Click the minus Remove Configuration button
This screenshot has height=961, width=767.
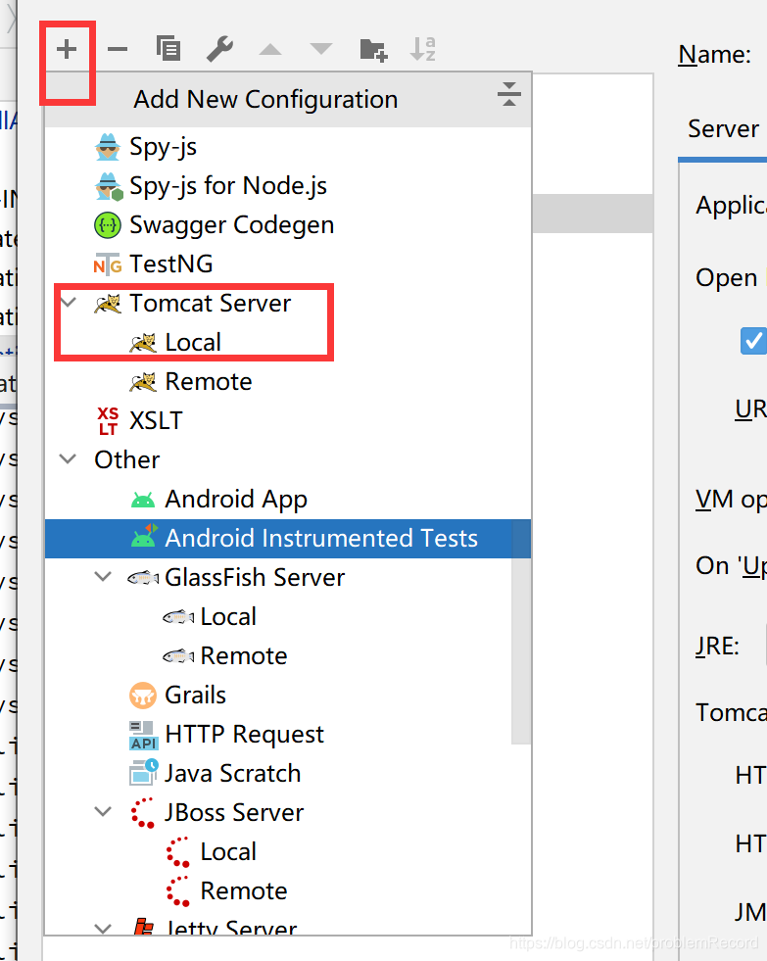click(117, 49)
